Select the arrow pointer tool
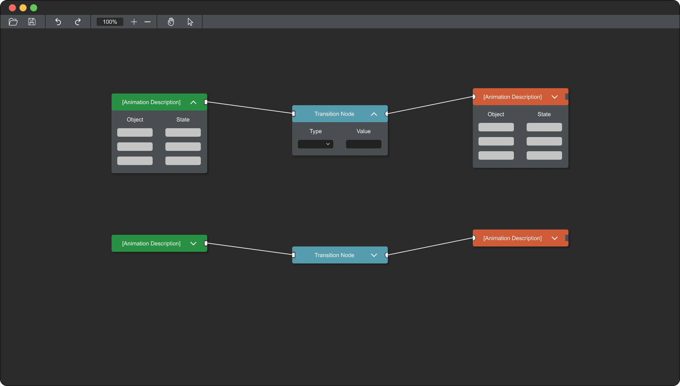Screen dimensions: 680x386 (x=191, y=22)
